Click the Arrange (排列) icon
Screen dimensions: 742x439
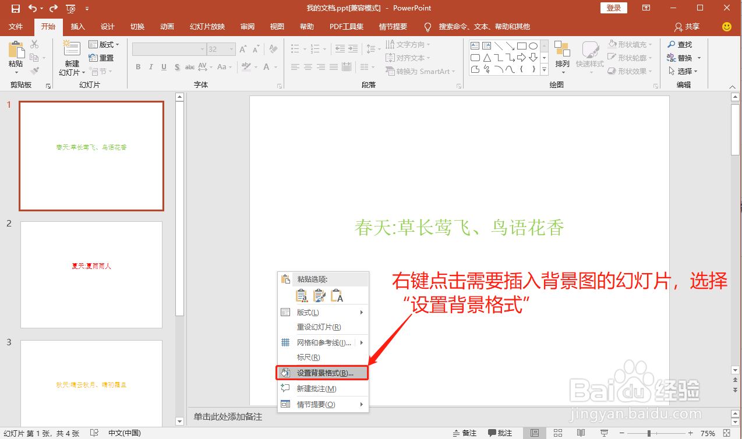click(562, 49)
